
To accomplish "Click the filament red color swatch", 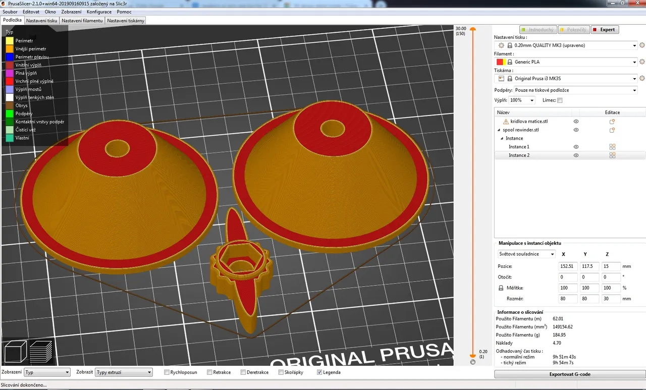I will tap(500, 62).
